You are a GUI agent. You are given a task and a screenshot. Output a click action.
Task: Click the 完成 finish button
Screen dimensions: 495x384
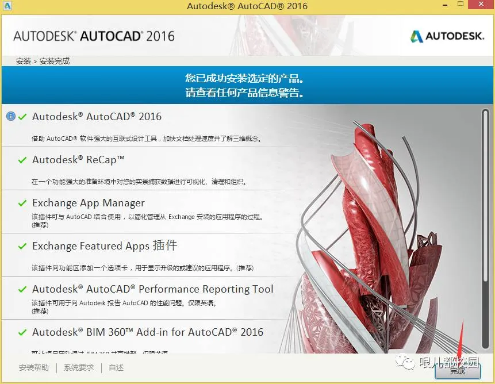458,371
